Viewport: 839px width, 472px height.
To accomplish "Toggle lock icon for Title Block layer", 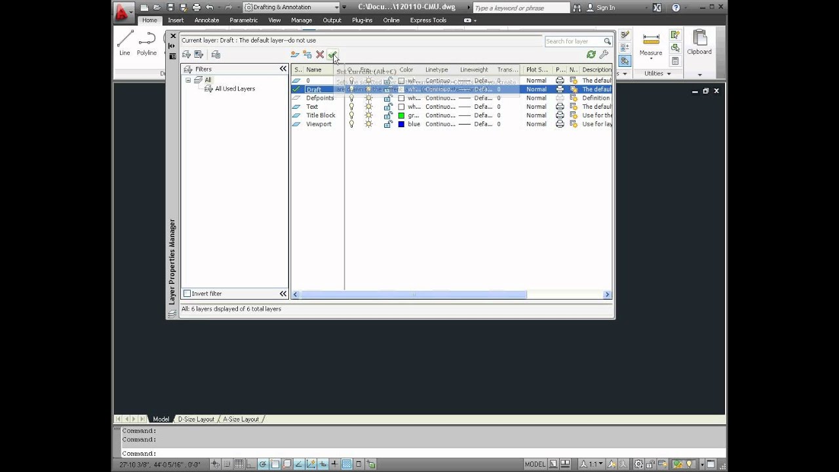I will pyautogui.click(x=387, y=115).
